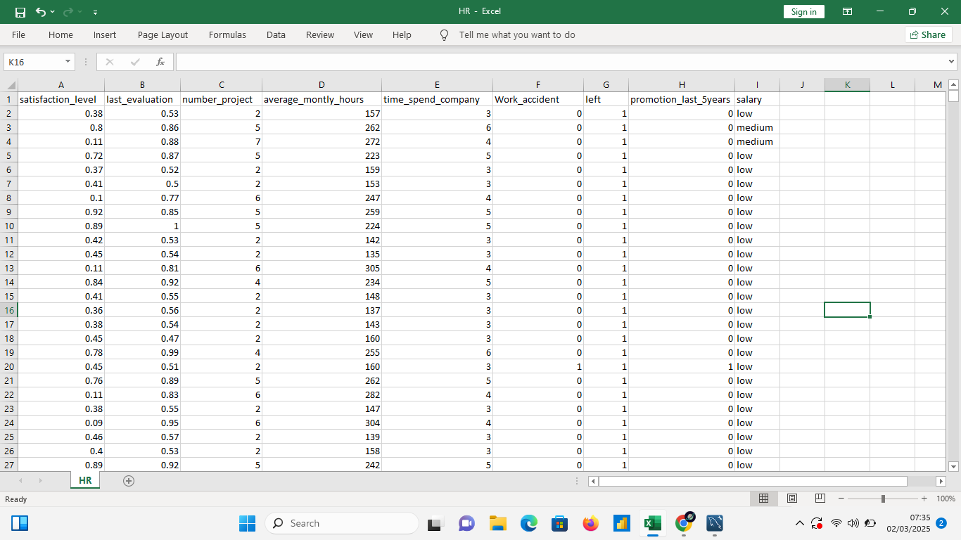Open Firefox from taskbar

pos(591,523)
